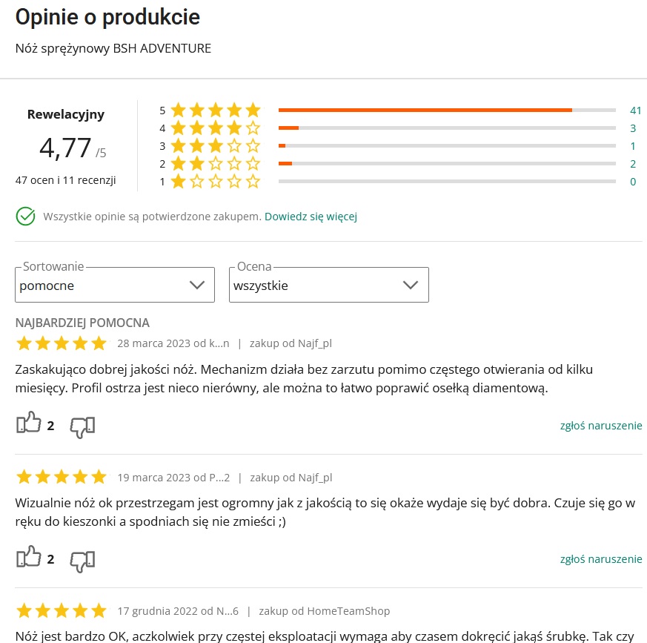Click the first star of the 17 grudnia review
This screenshot has height=643, width=647.
23,610
